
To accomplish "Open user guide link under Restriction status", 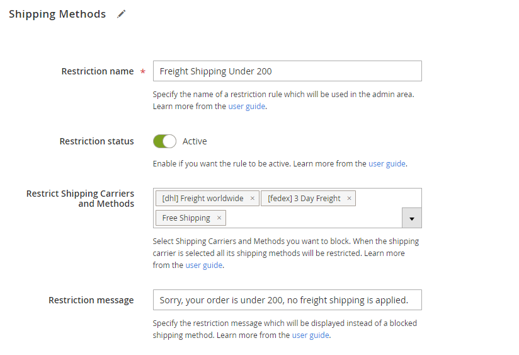I will (x=387, y=163).
